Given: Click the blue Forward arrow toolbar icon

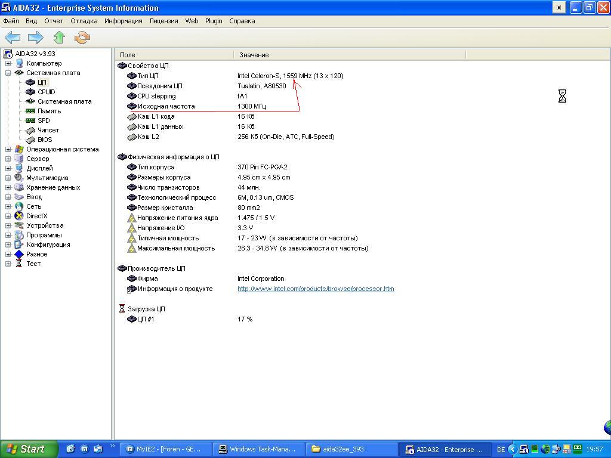Looking at the screenshot, I should coord(35,38).
